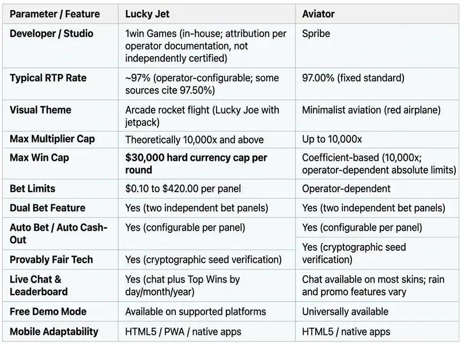Image resolution: width=461 pixels, height=346 pixels.
Task: Click the 1win Games developer cell
Action: pyautogui.click(x=207, y=46)
